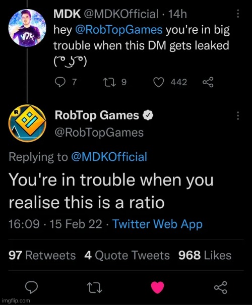Open RobTop Games profile avatar
The image size is (252, 305).
27,124
